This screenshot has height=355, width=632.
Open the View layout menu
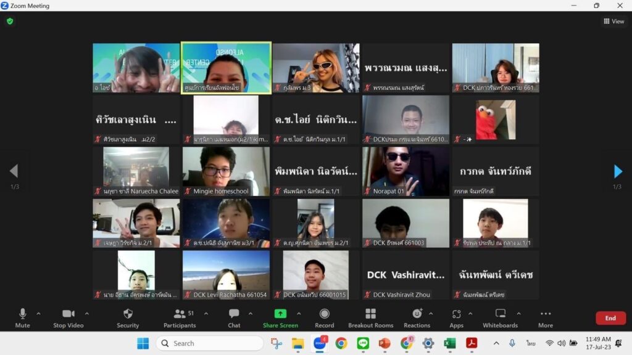pos(613,22)
